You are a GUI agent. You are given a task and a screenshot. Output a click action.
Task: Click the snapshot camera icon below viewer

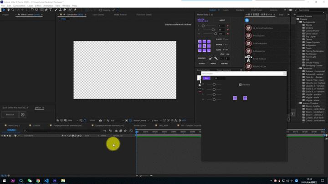pos(100,120)
